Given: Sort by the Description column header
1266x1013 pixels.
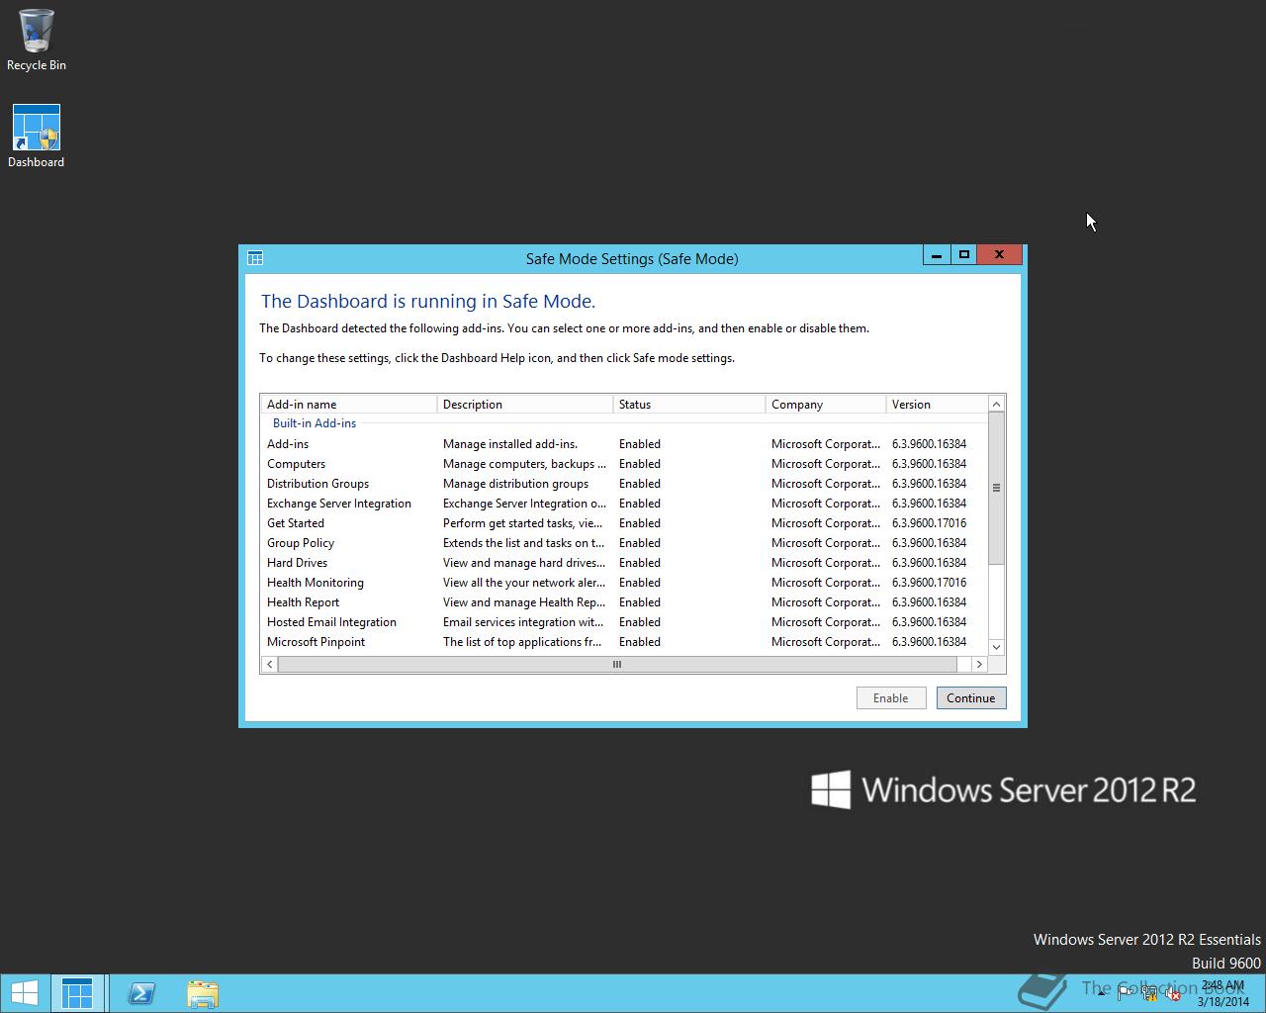Looking at the screenshot, I should click(x=525, y=404).
